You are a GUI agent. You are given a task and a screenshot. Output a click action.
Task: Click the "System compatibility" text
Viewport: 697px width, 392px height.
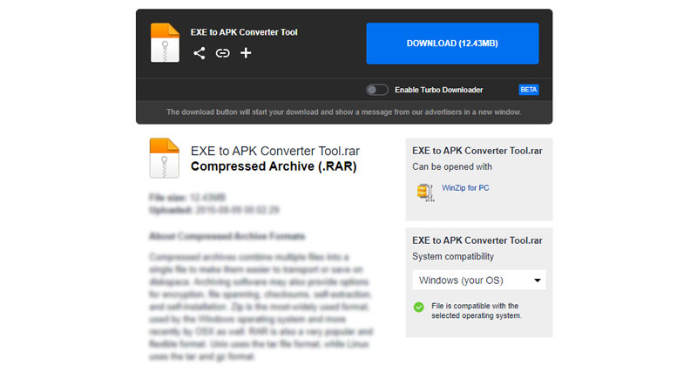453,256
